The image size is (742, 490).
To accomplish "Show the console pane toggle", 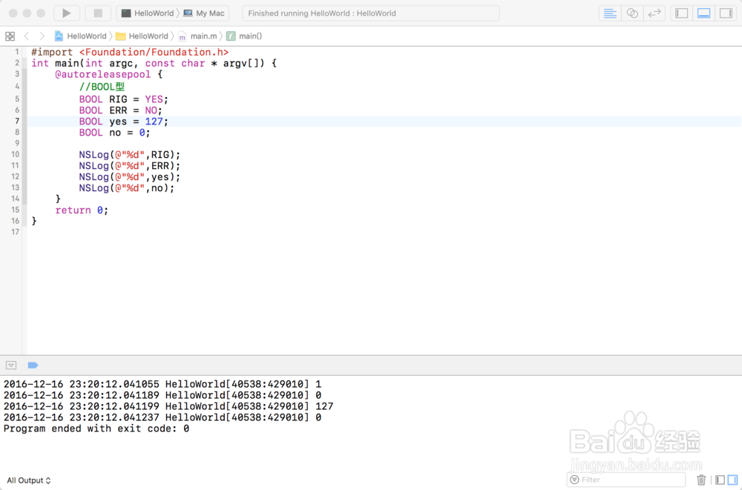I will (x=732, y=480).
